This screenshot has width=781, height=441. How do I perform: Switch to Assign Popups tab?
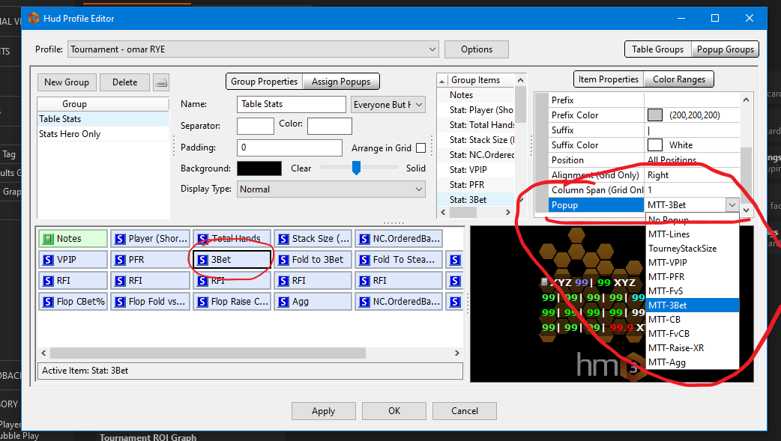pyautogui.click(x=341, y=82)
